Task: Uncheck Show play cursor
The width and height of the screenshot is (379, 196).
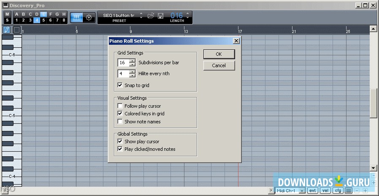Action: [120, 142]
